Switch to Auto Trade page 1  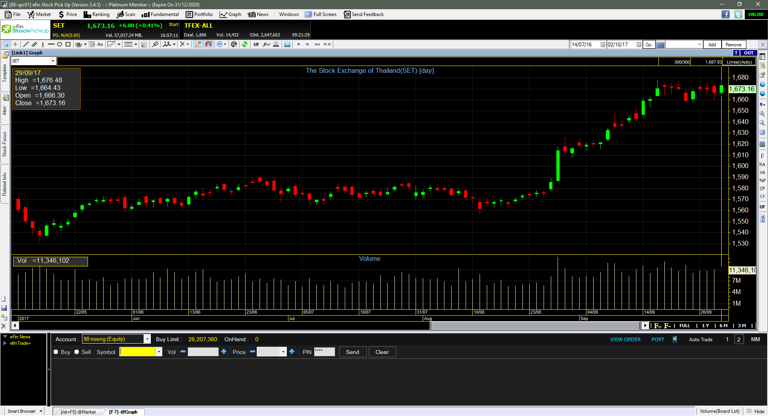point(727,339)
